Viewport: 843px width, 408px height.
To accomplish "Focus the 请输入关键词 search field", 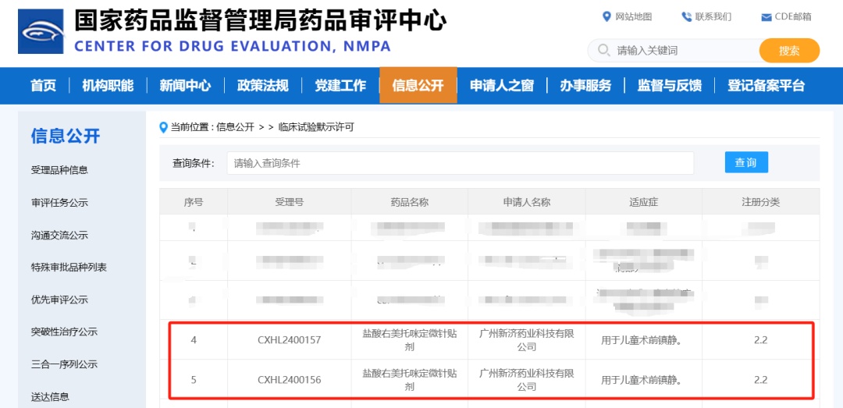I will [x=679, y=51].
